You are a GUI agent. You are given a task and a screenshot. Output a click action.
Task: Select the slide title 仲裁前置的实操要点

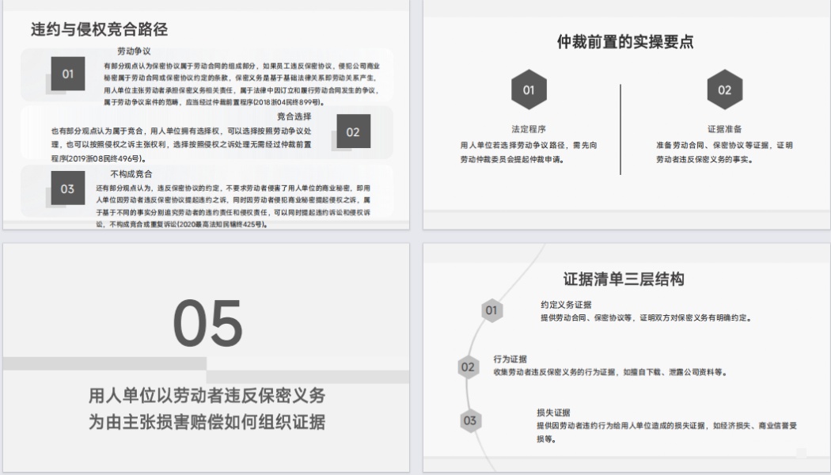coord(626,42)
